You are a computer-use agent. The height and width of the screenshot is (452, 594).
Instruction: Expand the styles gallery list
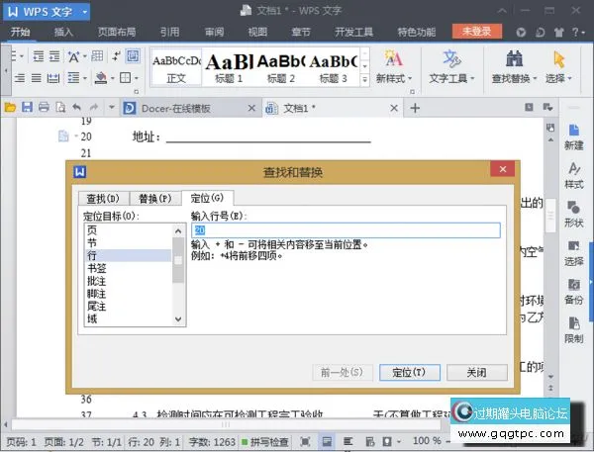coord(364,79)
